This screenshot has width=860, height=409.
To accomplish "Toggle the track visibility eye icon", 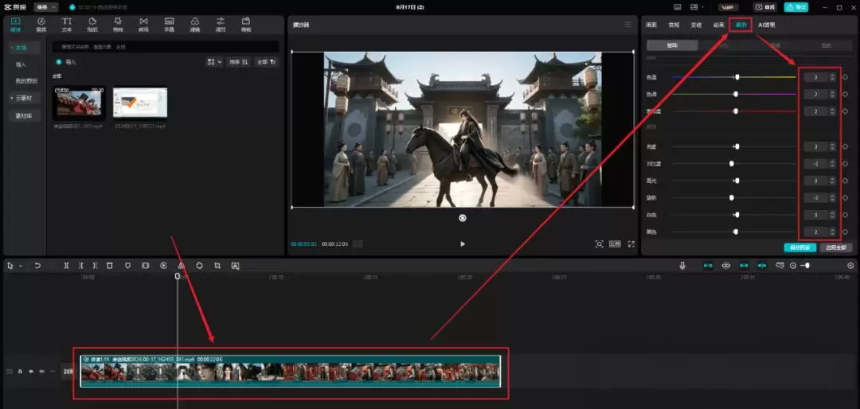I will (31, 371).
